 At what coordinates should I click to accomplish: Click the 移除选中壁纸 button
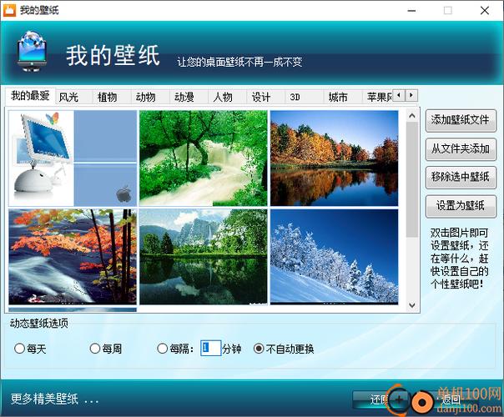point(461,177)
